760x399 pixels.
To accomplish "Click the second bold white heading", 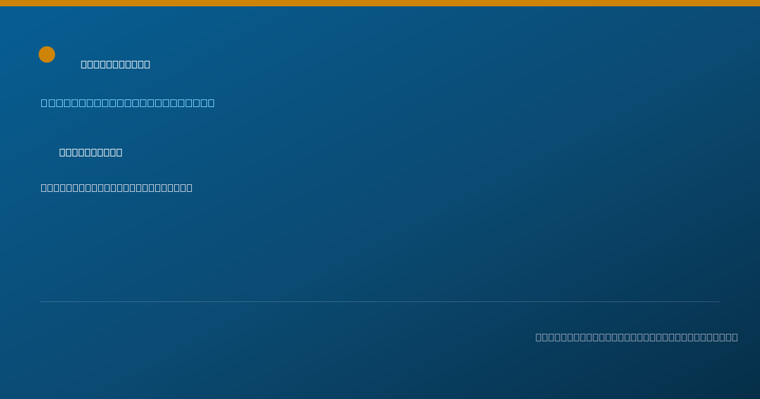I will click(91, 152).
